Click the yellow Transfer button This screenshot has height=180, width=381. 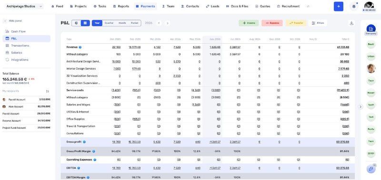[x=296, y=23]
